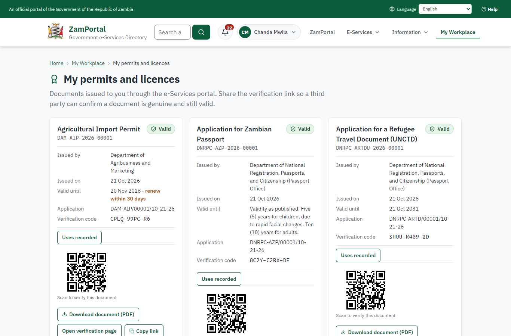Viewport: 511px width, 336px height.
Task: Download Agricultural Import Permit PDF
Action: [x=98, y=314]
